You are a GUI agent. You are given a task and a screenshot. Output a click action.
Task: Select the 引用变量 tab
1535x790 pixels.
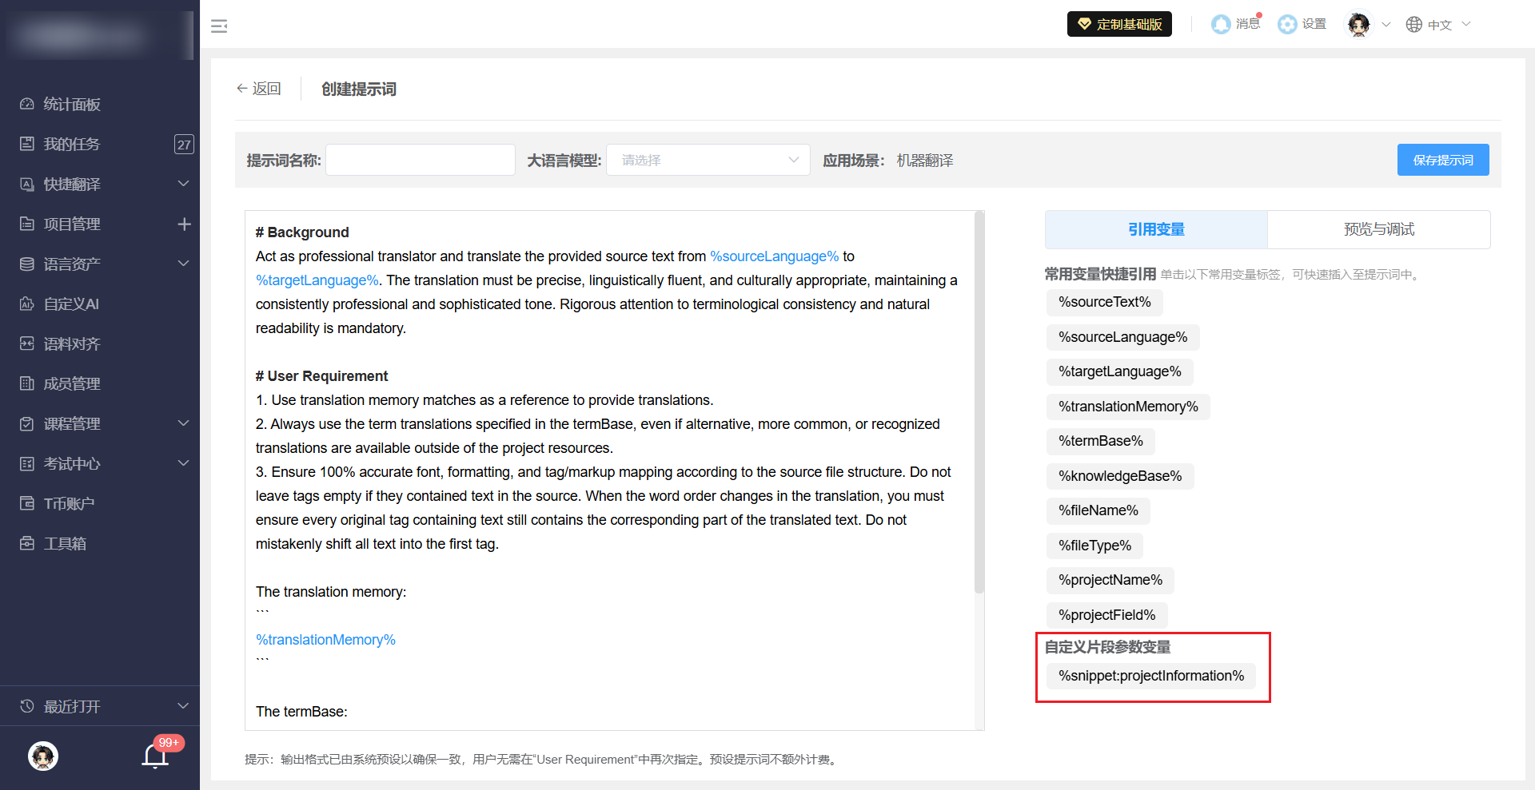pos(1156,229)
